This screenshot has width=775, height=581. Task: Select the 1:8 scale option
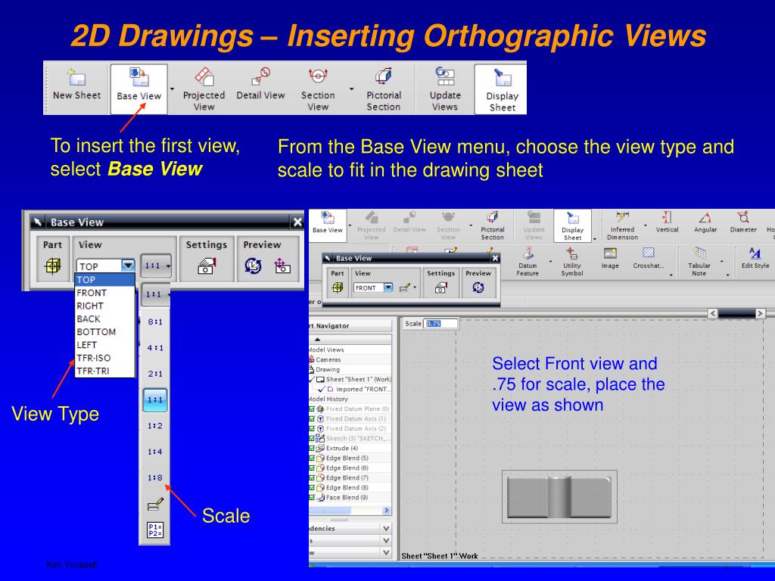click(154, 478)
